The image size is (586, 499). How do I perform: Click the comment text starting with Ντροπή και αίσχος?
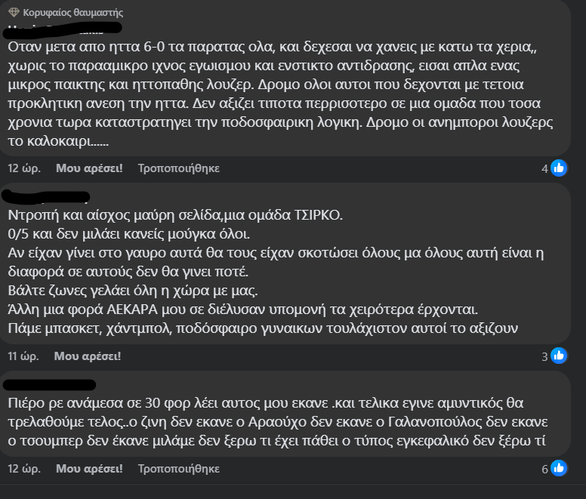click(x=276, y=272)
